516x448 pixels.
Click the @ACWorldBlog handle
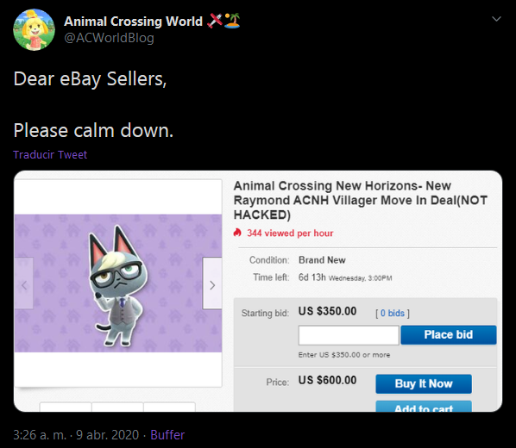(x=109, y=38)
